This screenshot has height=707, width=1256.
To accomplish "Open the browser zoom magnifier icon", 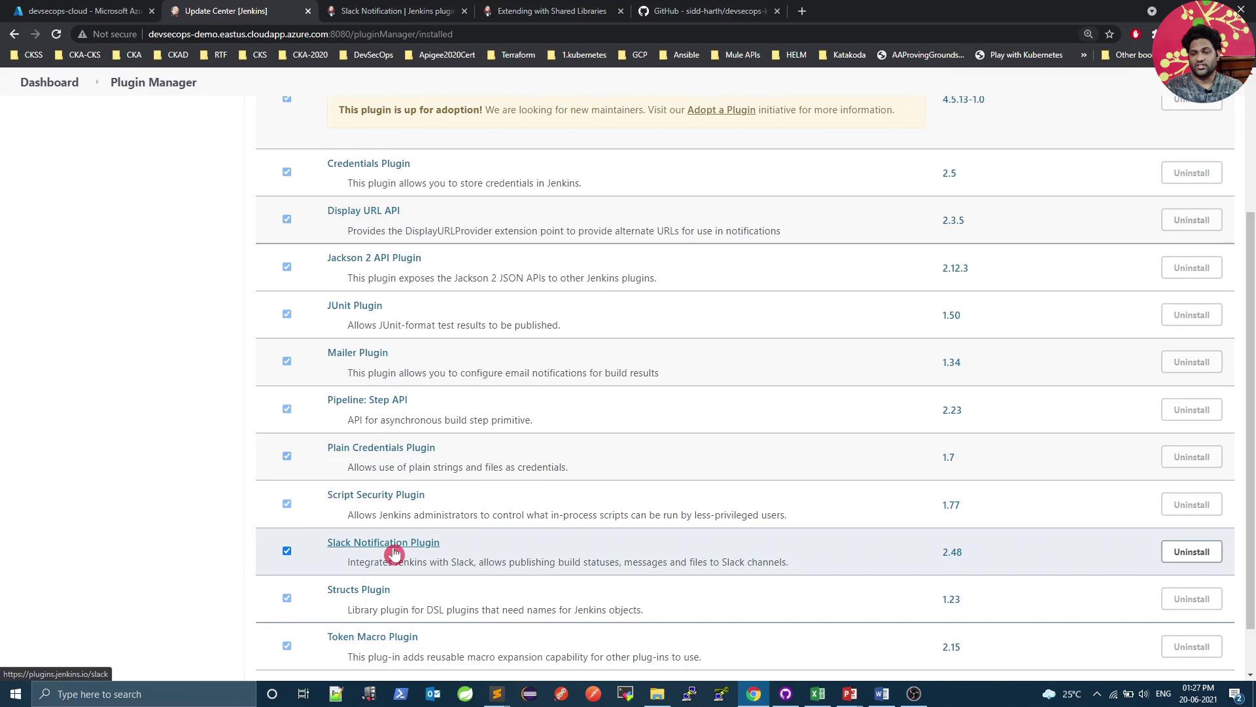I will tap(1088, 34).
